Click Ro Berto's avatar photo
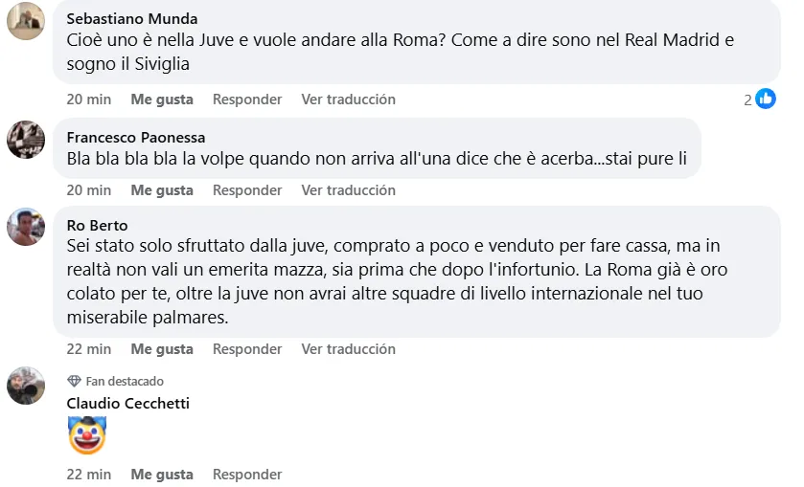804x487 pixels. pos(26,228)
